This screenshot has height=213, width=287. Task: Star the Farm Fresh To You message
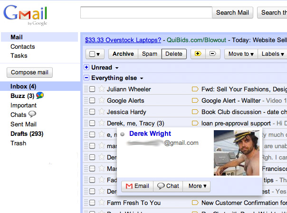pyautogui.click(x=102, y=203)
